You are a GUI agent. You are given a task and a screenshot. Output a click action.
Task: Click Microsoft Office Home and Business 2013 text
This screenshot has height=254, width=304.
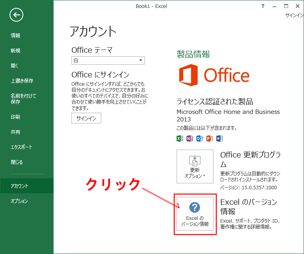point(228,115)
